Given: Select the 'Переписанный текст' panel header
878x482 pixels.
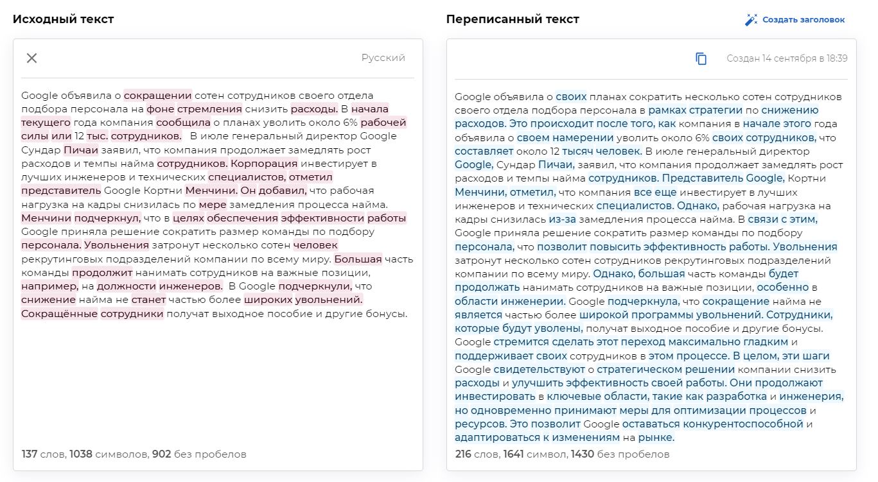Looking at the screenshot, I should [x=514, y=19].
